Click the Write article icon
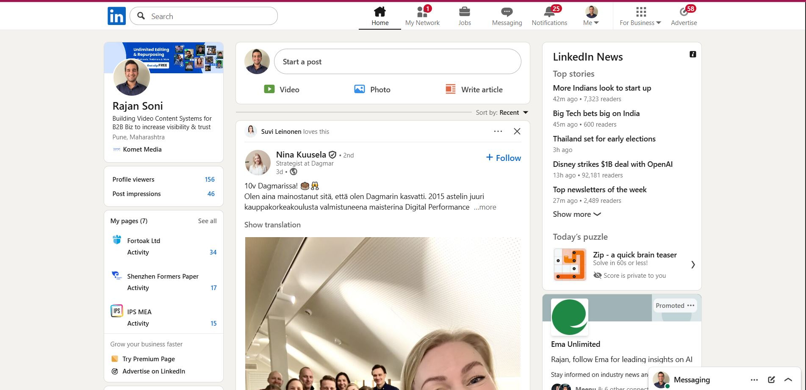806x390 pixels. point(451,89)
